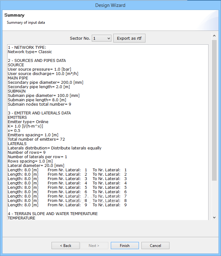The height and width of the screenshot is (256, 221).
Task: Click Finish to complete the wizard
Action: (x=125, y=246)
